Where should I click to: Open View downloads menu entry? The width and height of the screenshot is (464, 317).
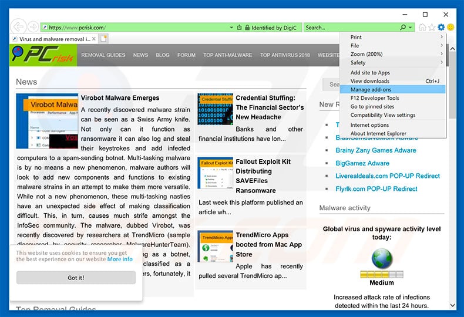392,81
